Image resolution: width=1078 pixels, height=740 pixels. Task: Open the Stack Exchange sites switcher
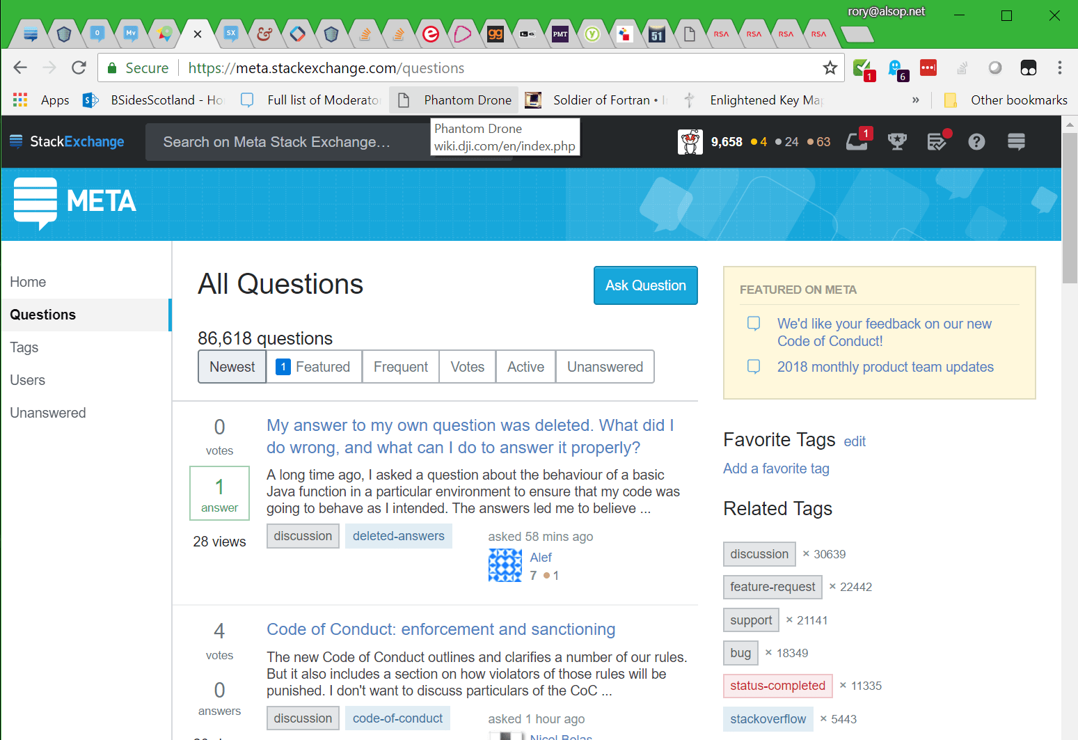[x=1015, y=141]
